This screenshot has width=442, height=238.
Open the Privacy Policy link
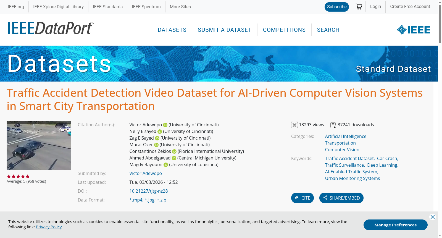pos(49,227)
